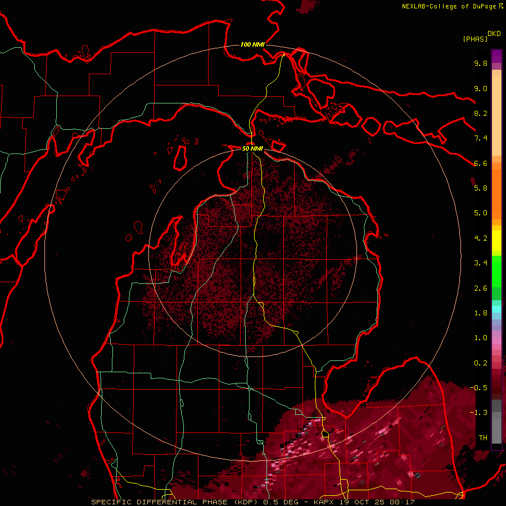Select the 50 NMI range ring label
The width and height of the screenshot is (506, 506).
[x=252, y=148]
